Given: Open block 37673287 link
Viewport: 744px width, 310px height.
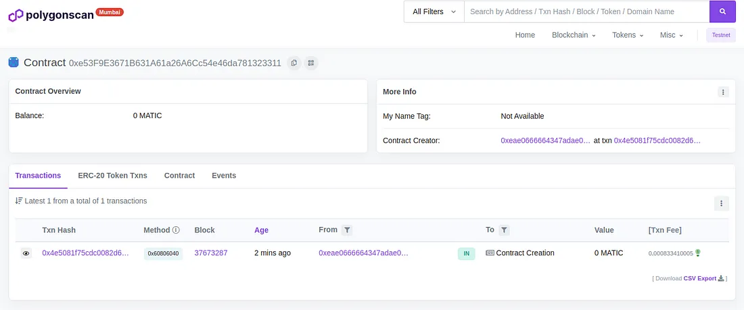Looking at the screenshot, I should click(x=210, y=253).
